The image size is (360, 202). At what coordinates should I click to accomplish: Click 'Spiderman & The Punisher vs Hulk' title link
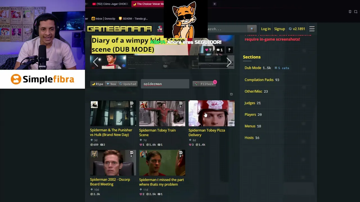pyautogui.click(x=111, y=132)
